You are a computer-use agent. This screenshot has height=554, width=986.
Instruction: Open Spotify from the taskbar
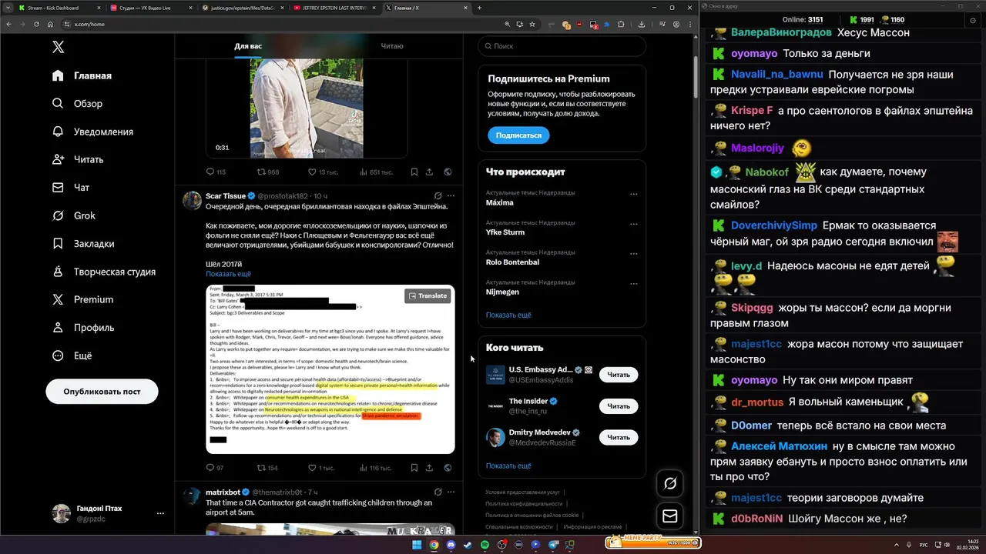coord(485,545)
